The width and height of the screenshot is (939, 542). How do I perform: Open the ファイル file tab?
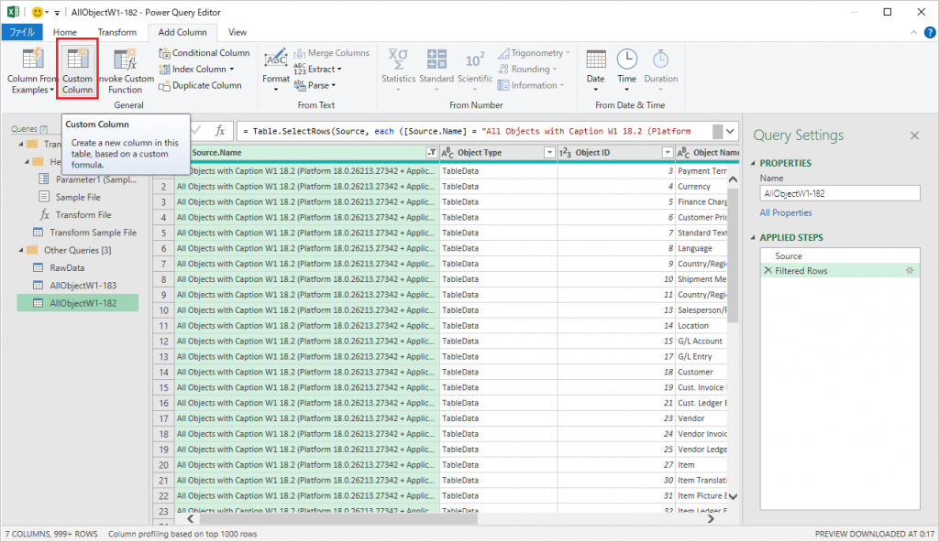point(22,32)
